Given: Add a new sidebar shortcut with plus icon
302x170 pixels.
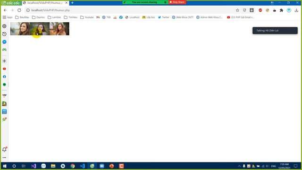Looking at the screenshot, I should (x=4, y=61).
